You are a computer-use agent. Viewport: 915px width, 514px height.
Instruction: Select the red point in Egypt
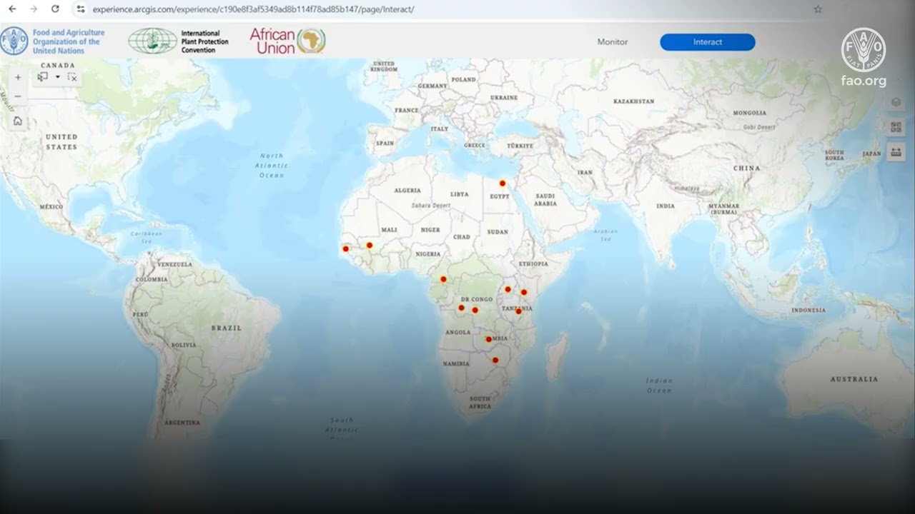(503, 183)
